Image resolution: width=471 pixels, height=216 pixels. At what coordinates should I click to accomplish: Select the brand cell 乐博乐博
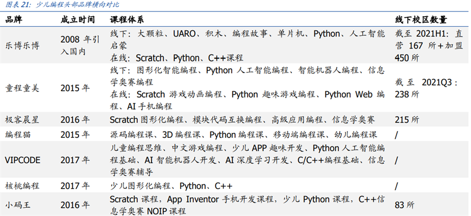coord(23,45)
